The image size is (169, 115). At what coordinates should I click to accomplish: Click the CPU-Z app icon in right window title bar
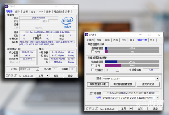click(x=87, y=35)
